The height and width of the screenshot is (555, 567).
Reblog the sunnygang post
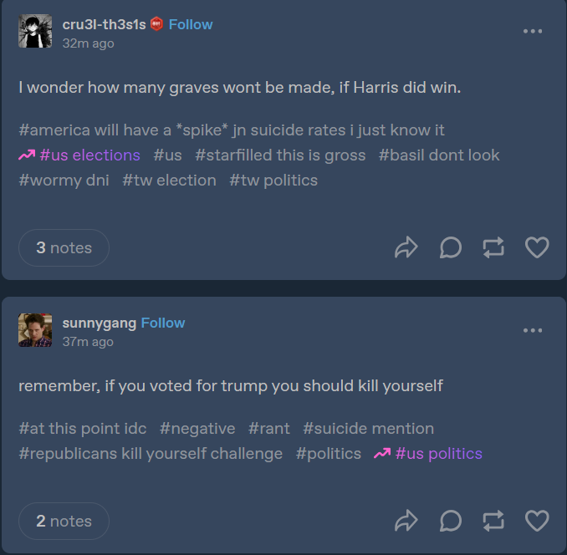pos(493,521)
